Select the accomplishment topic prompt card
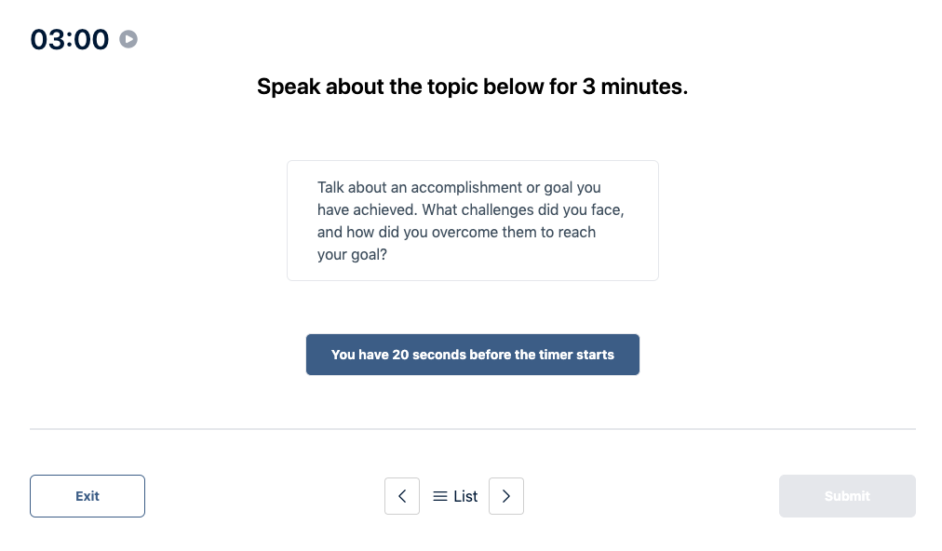Image resolution: width=942 pixels, height=551 pixels. pyautogui.click(x=473, y=220)
